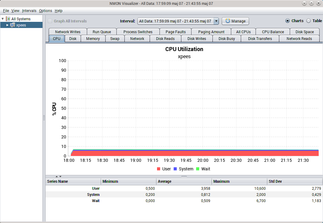Open the Help menu

(x=59, y=11)
